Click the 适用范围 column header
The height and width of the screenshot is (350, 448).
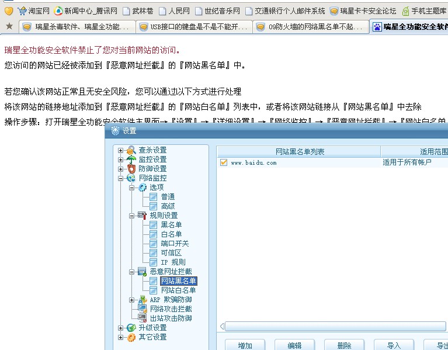click(415, 151)
